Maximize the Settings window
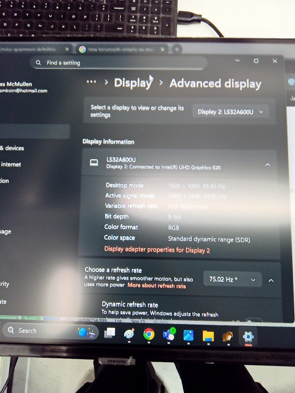295x393 pixels. coord(256,61)
